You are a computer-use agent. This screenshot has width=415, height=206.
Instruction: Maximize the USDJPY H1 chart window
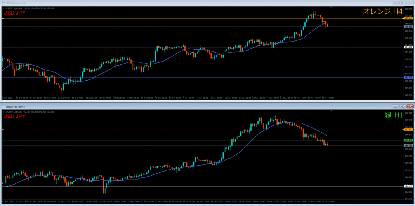(402, 106)
